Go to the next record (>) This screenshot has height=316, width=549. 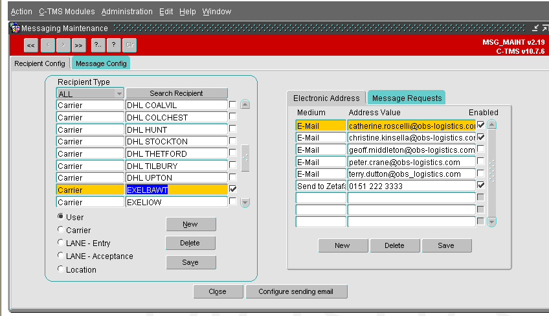[x=63, y=45]
